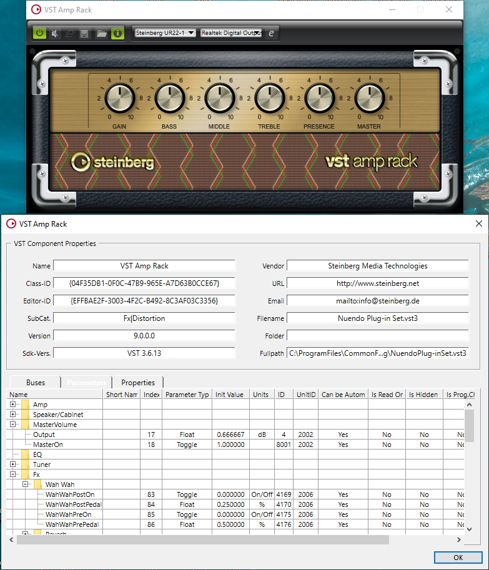Open the Realtek Digital Output dropdown

click(231, 32)
